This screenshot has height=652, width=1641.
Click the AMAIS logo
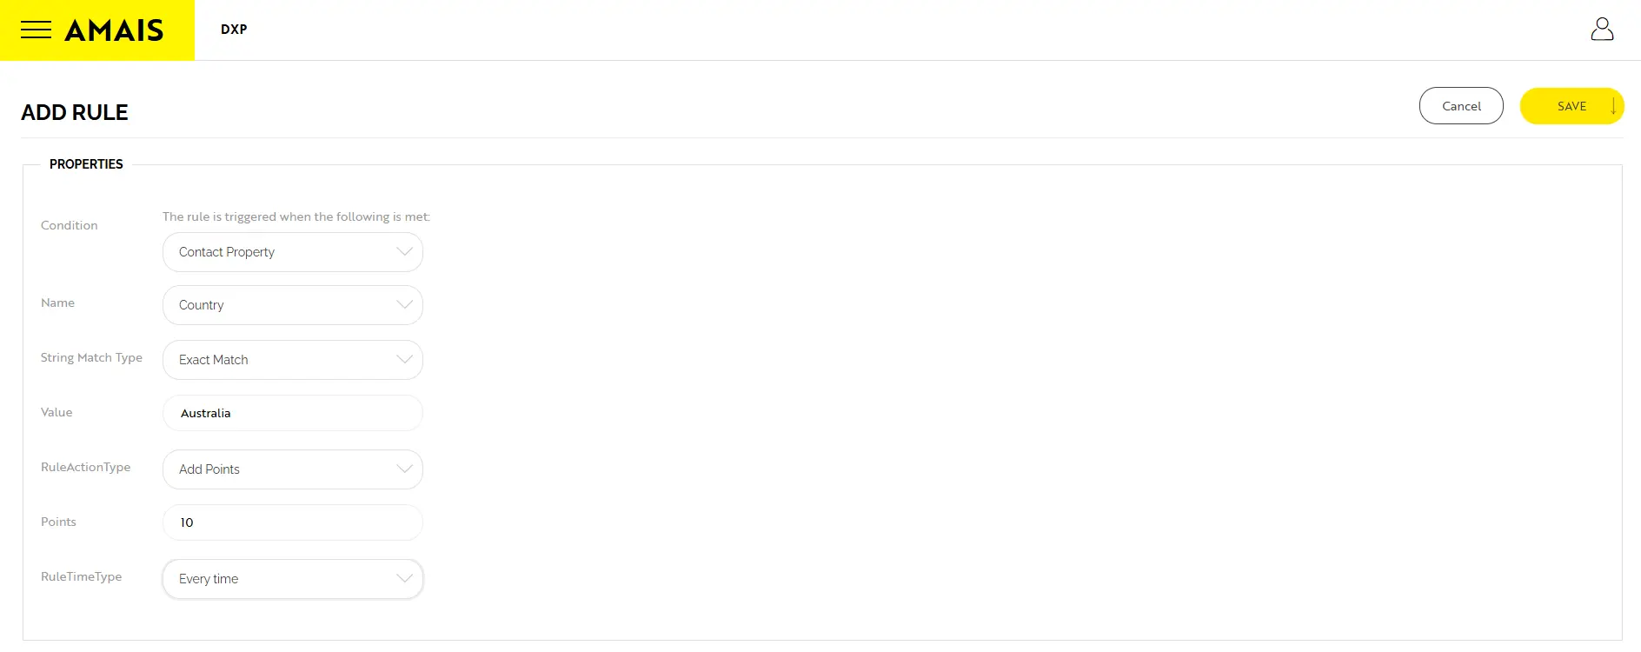tap(114, 30)
